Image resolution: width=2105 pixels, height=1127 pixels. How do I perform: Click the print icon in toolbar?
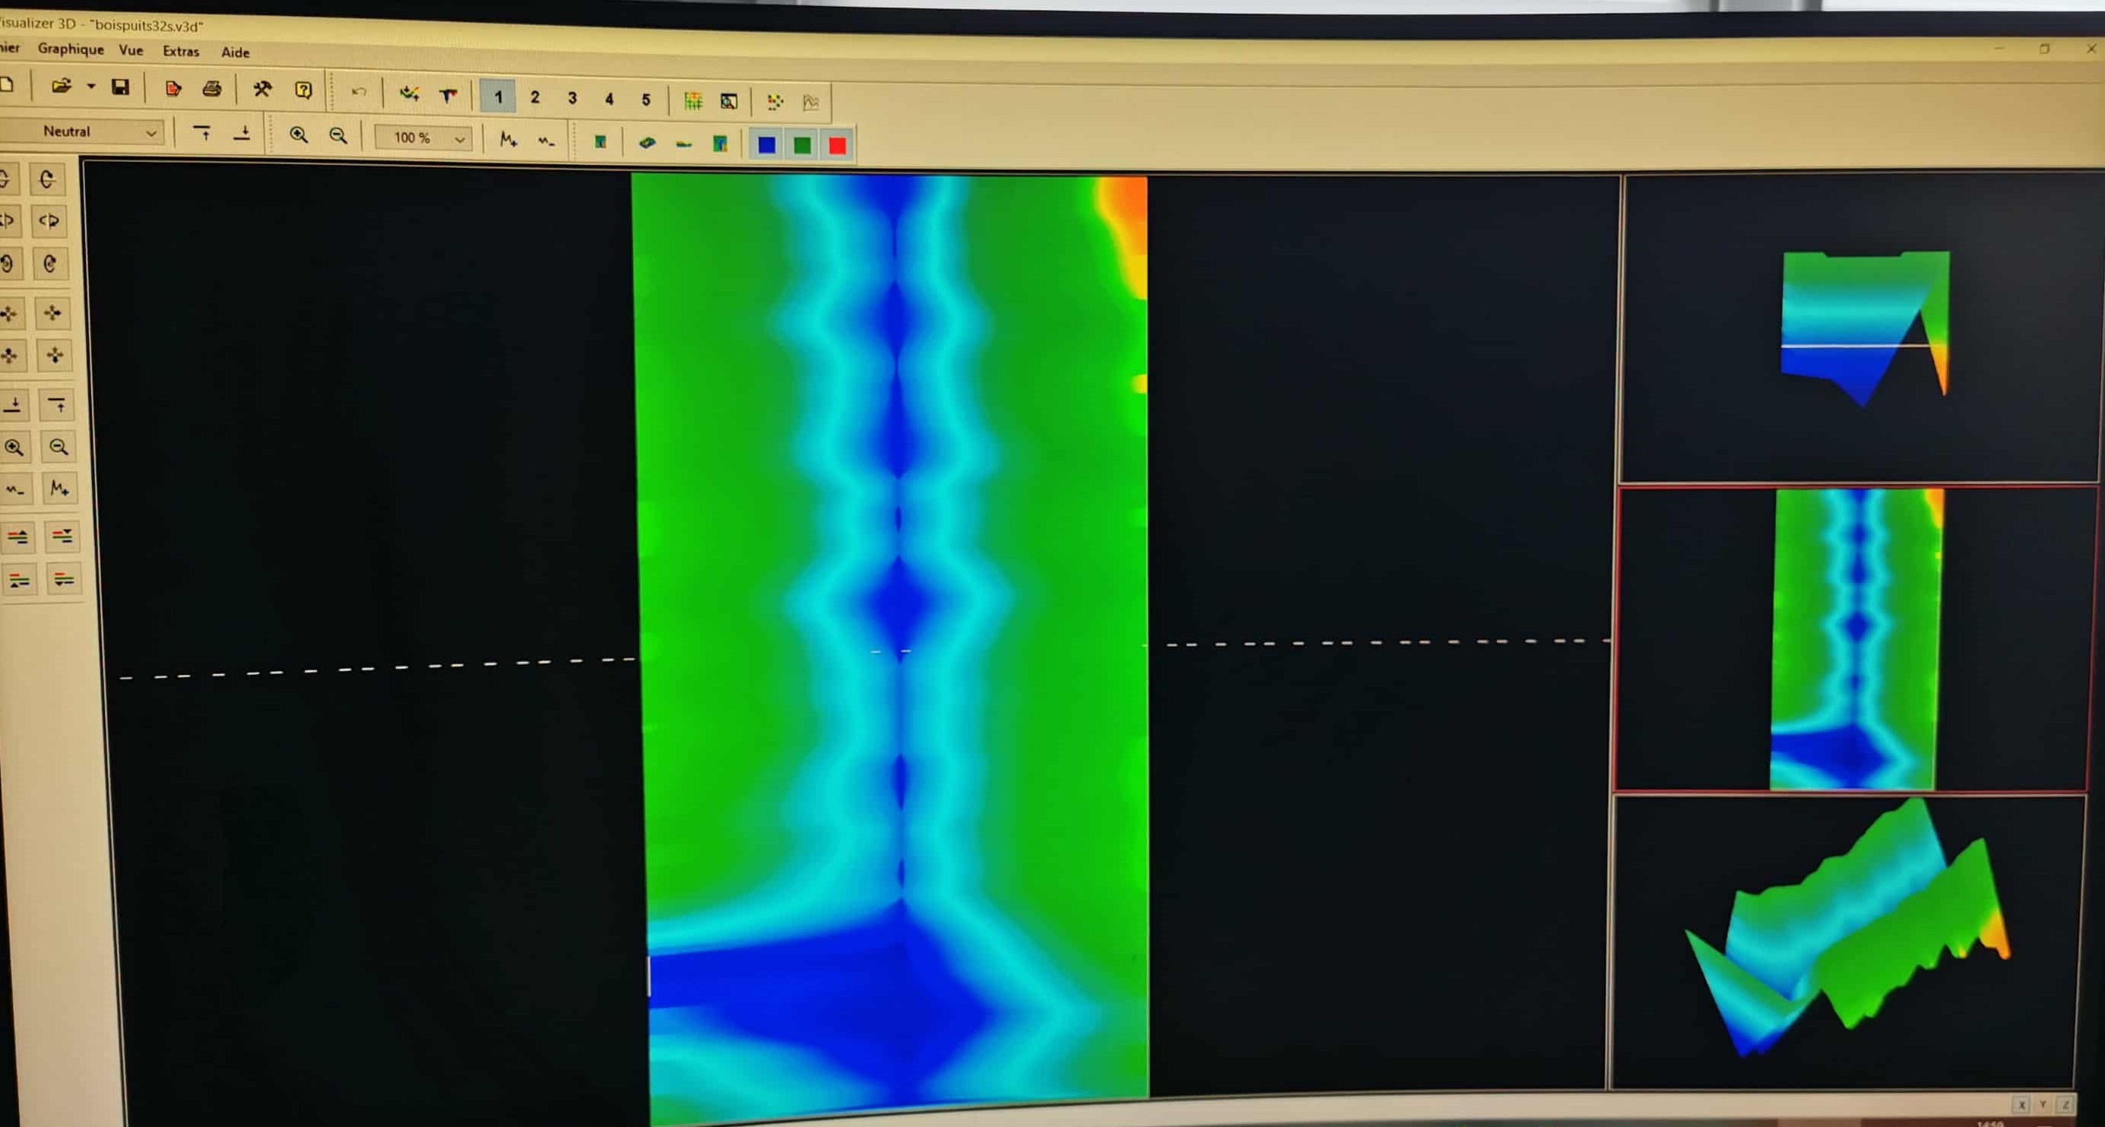211,89
